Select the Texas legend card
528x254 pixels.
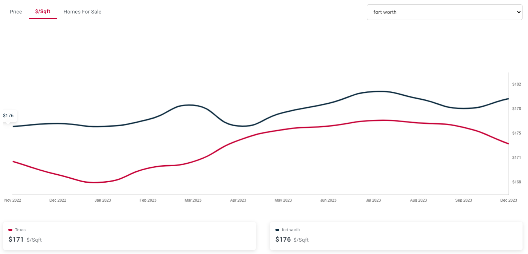pos(130,236)
